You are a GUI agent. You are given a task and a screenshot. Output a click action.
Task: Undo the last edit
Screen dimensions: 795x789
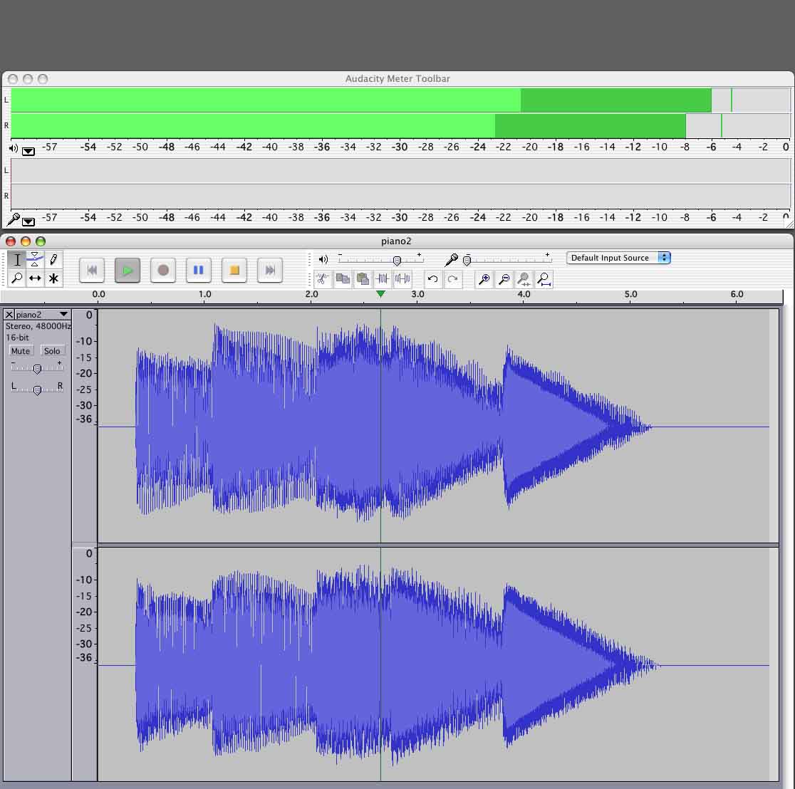click(432, 279)
